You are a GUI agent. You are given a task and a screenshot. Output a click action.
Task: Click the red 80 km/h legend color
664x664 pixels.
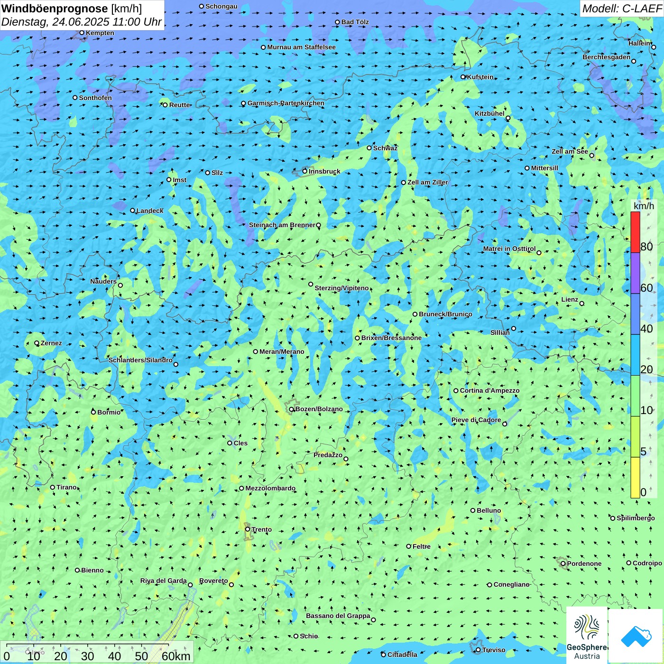click(635, 232)
